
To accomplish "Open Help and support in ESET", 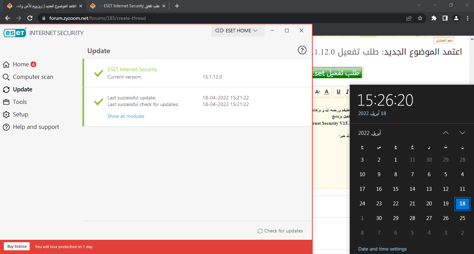I will tap(31, 127).
